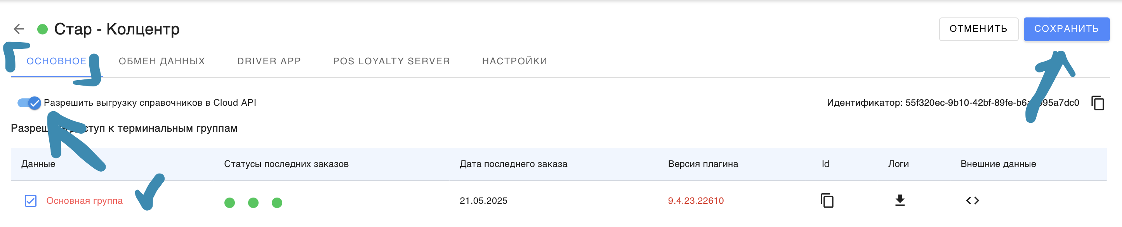Select the Основное tab
The image size is (1122, 227).
pos(57,61)
